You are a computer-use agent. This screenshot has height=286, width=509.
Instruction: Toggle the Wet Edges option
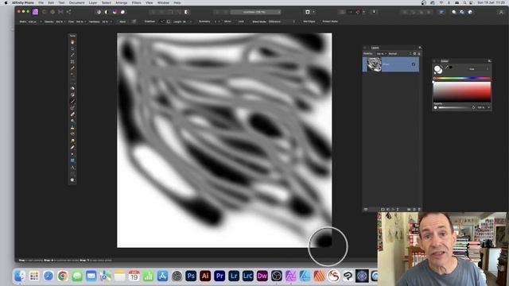[x=309, y=21]
